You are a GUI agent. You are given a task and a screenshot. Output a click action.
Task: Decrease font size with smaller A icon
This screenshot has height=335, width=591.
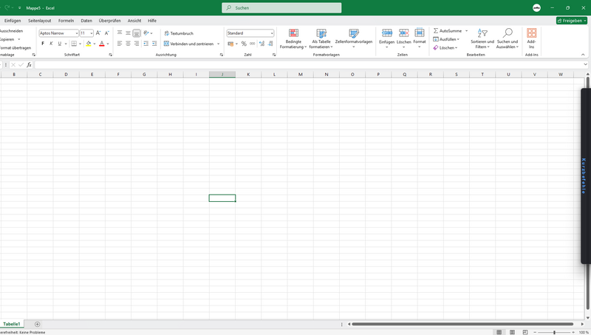[106, 33]
